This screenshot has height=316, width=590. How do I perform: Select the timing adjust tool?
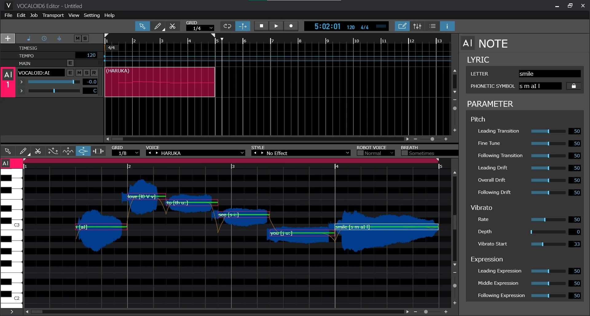click(98, 151)
